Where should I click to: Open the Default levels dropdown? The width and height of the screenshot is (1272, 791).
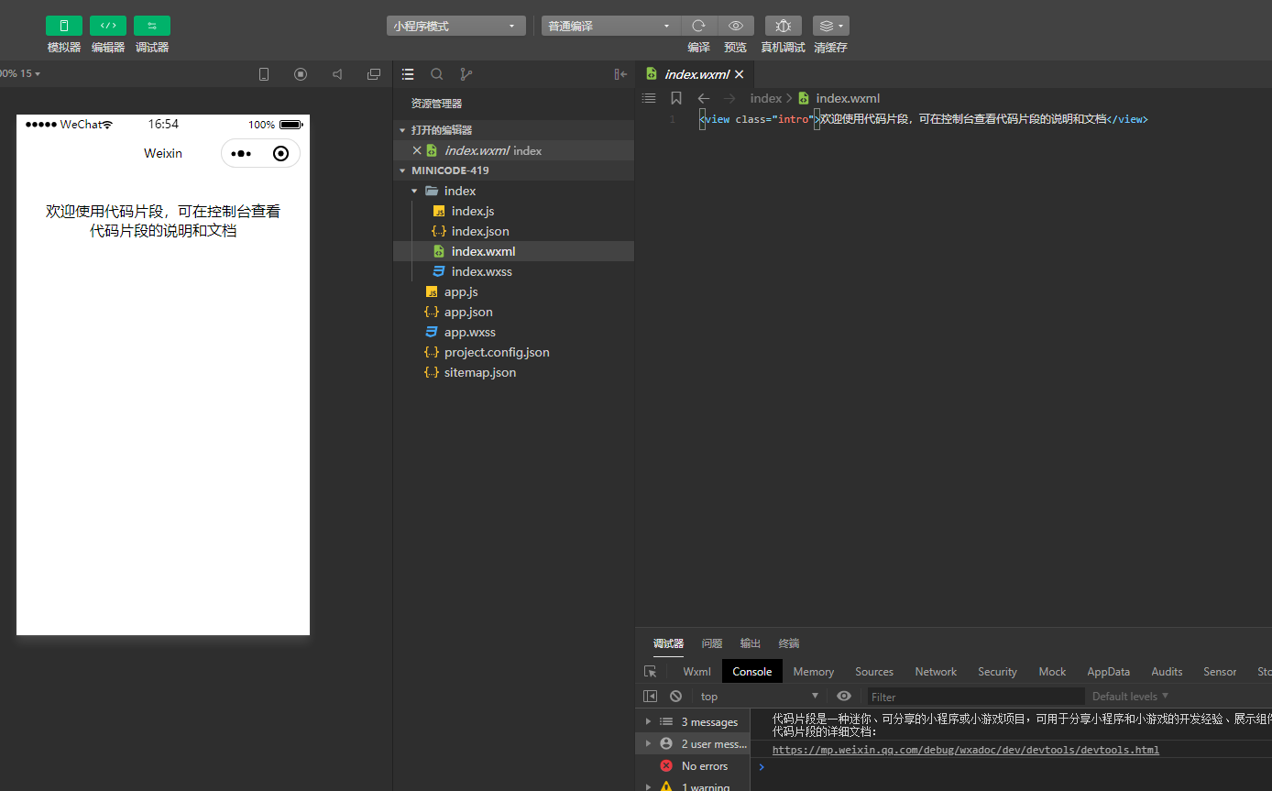1130,697
